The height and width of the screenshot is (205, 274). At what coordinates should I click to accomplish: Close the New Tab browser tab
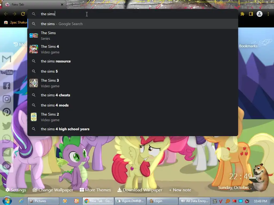click(62, 5)
